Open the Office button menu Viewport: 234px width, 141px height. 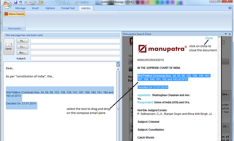point(7,4)
